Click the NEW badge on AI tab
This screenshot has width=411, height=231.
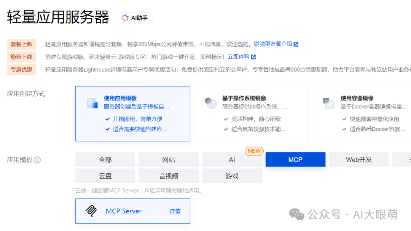[254, 151]
